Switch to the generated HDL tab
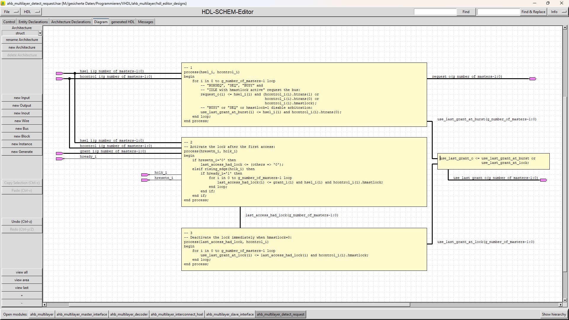The height and width of the screenshot is (320, 569). point(123,22)
